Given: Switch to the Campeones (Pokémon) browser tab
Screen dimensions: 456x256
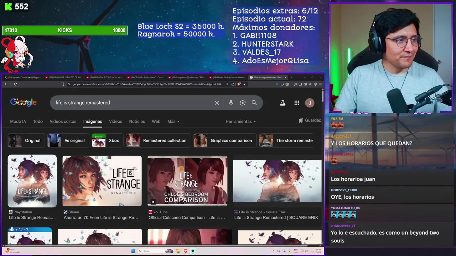Looking at the screenshot, I should (x=186, y=77).
